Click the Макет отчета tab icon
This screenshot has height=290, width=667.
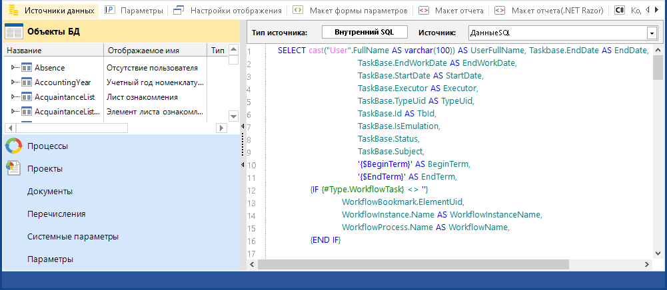(423, 11)
